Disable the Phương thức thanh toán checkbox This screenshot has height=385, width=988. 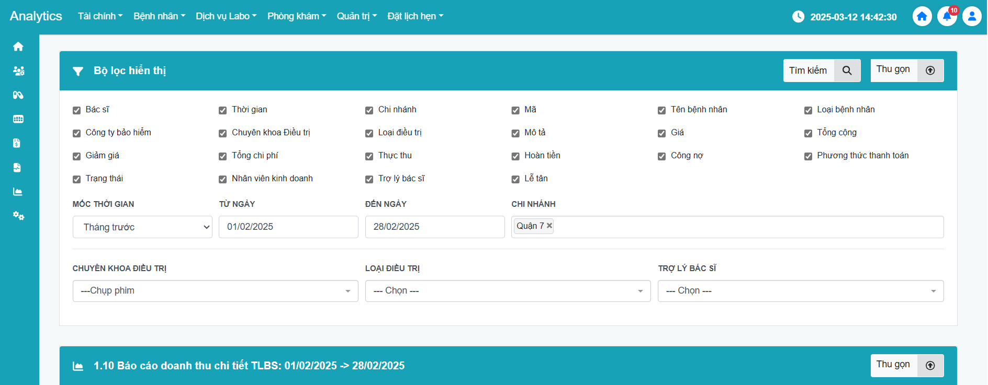click(809, 156)
